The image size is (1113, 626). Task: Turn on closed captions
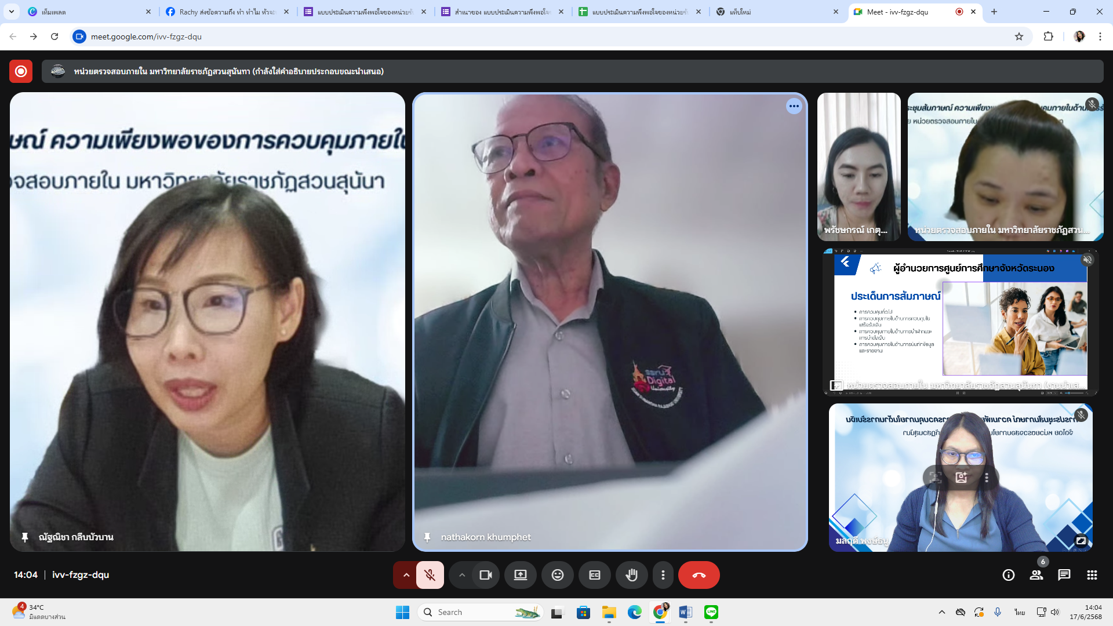[x=594, y=575]
